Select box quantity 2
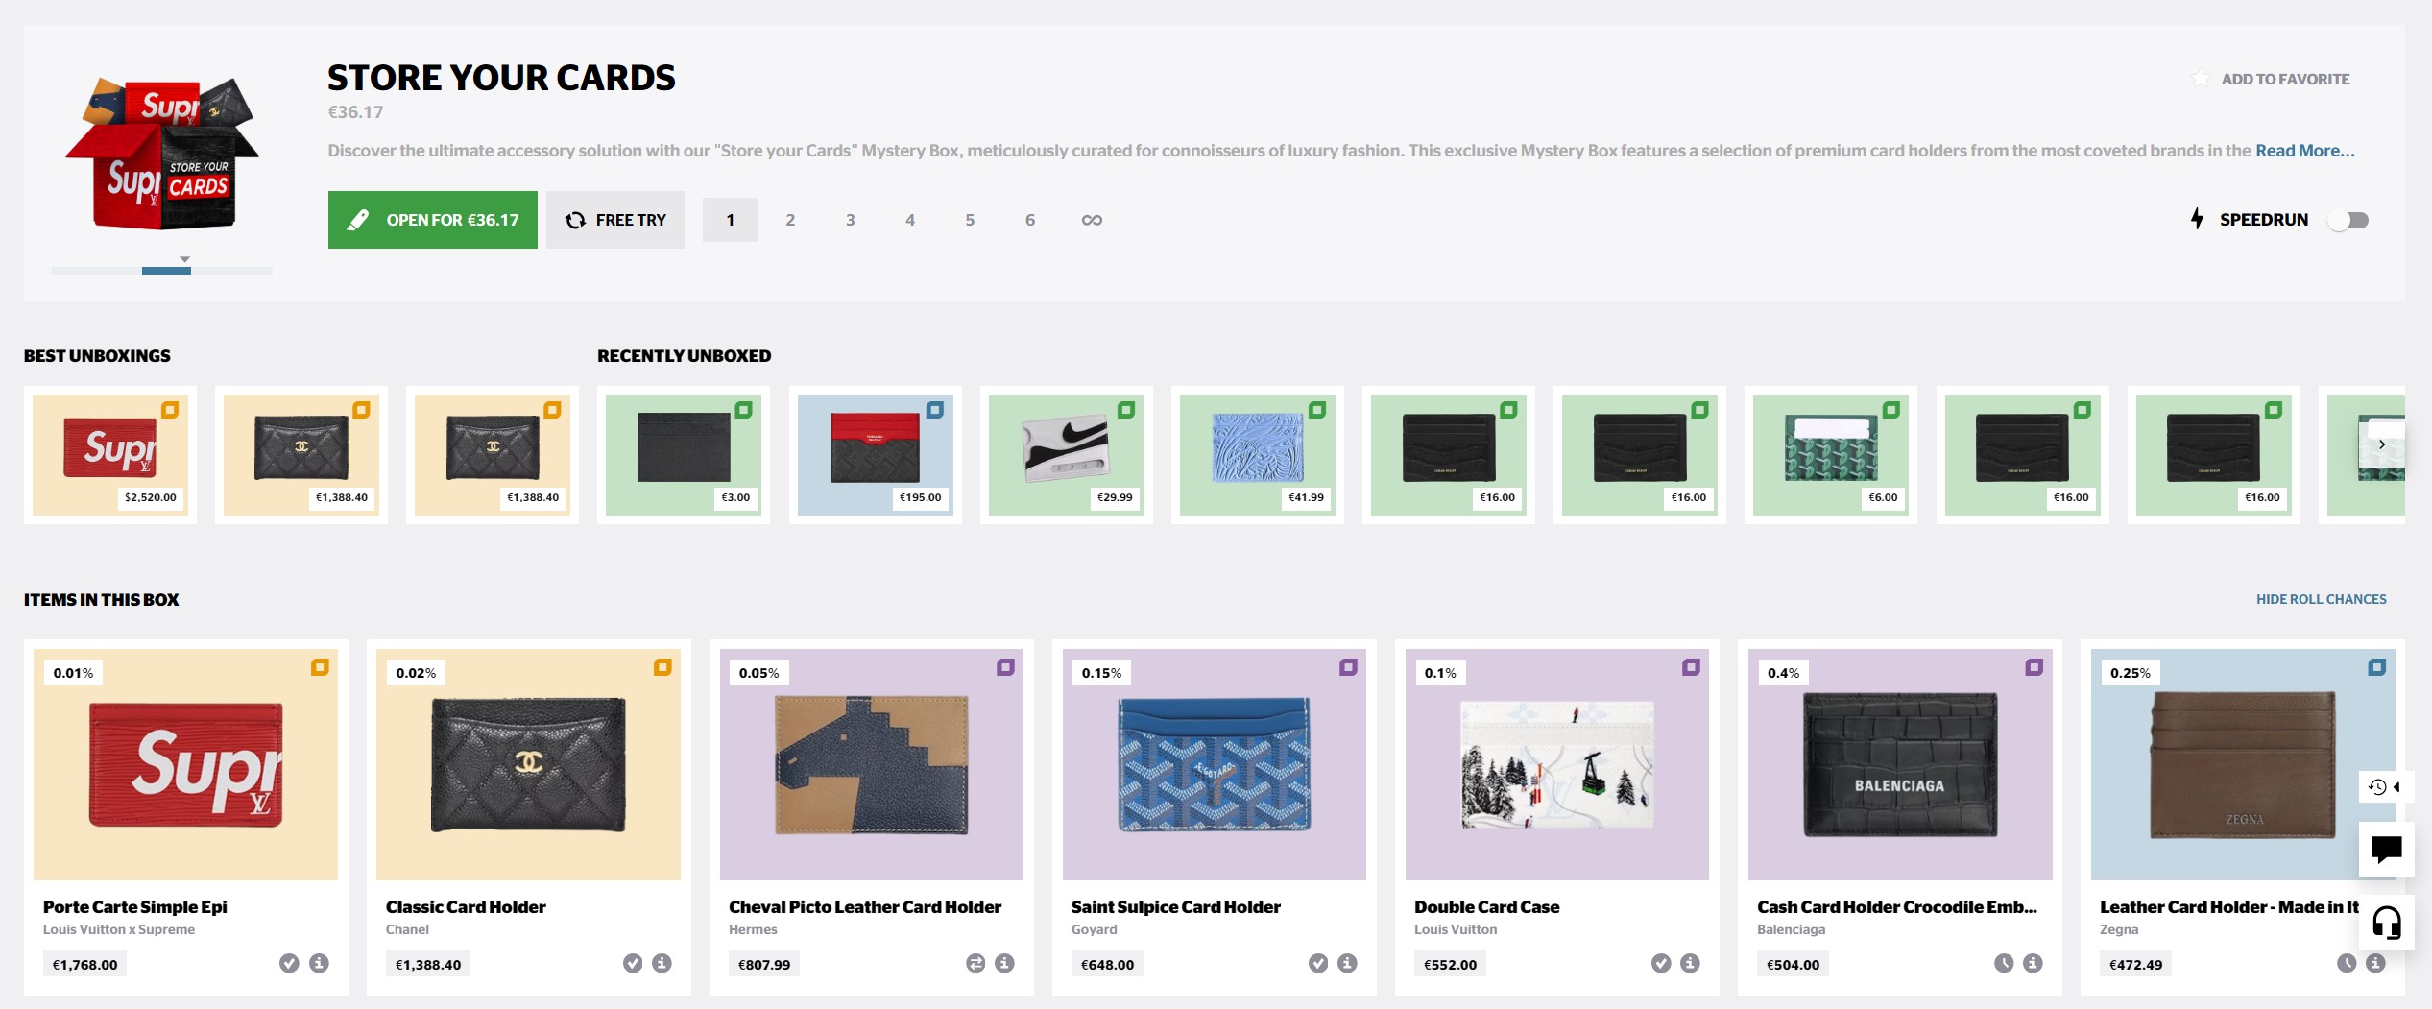2432x1009 pixels. [790, 220]
